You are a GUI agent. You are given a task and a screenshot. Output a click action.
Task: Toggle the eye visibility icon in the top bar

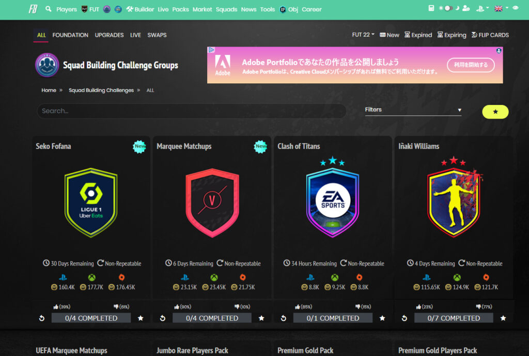(515, 8)
